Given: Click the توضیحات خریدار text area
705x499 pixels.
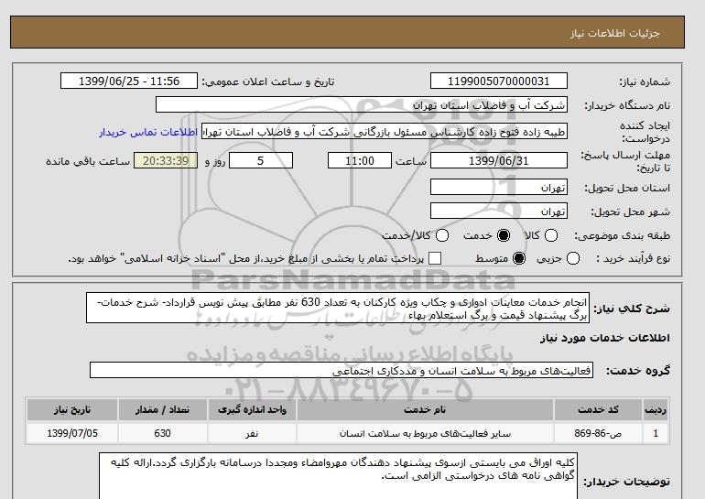Looking at the screenshot, I should 338,476.
